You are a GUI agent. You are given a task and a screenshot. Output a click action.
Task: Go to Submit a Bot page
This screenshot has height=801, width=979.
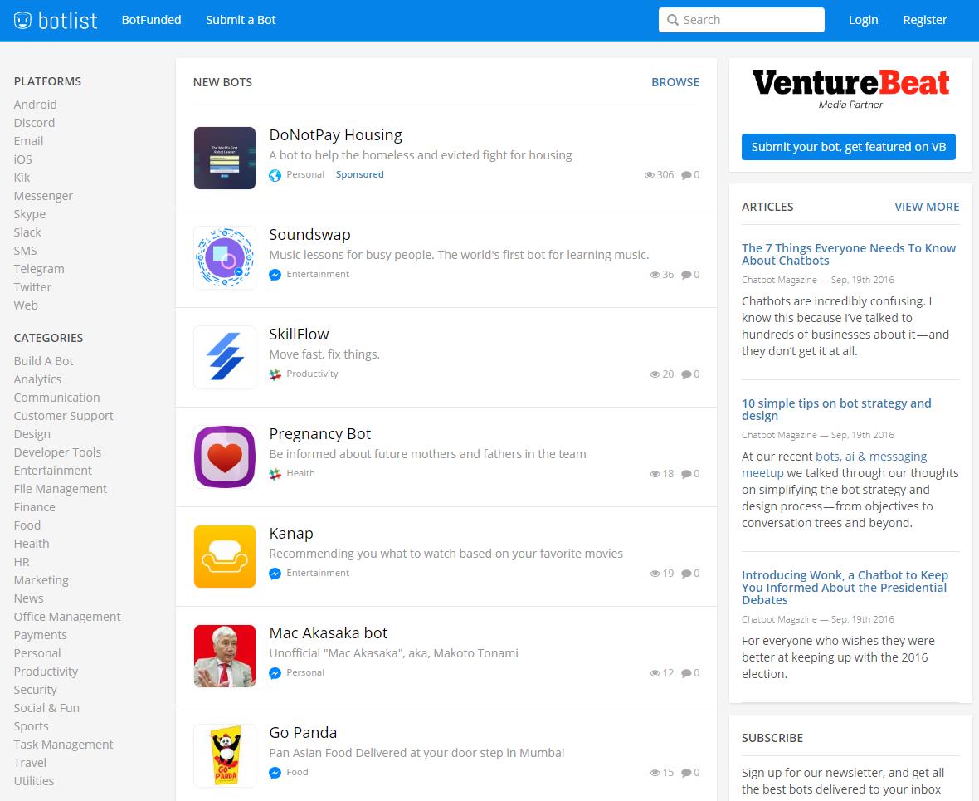tap(241, 20)
